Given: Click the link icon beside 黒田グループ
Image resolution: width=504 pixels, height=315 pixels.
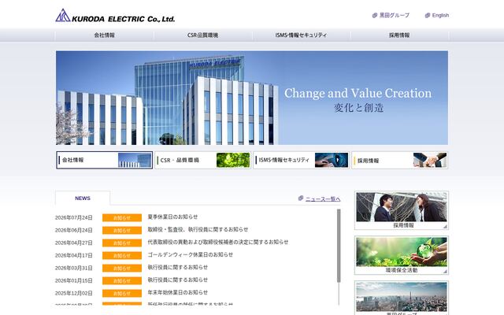Looking at the screenshot, I should point(375,15).
